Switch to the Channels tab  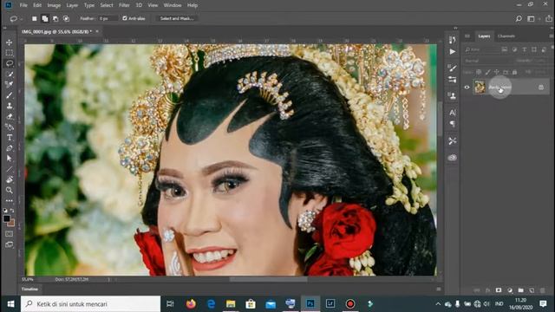coord(506,36)
